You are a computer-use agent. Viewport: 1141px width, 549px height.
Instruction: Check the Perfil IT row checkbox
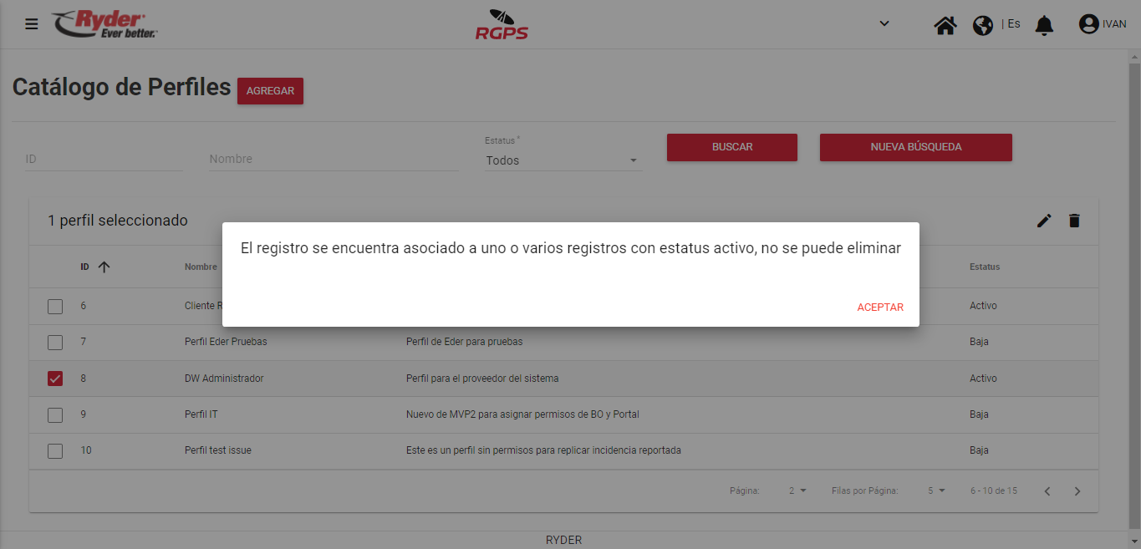point(55,414)
